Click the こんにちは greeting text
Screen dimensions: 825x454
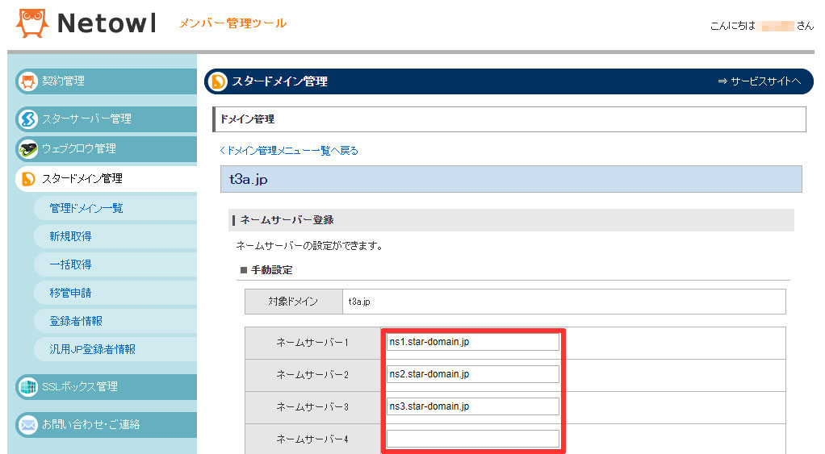click(x=732, y=26)
